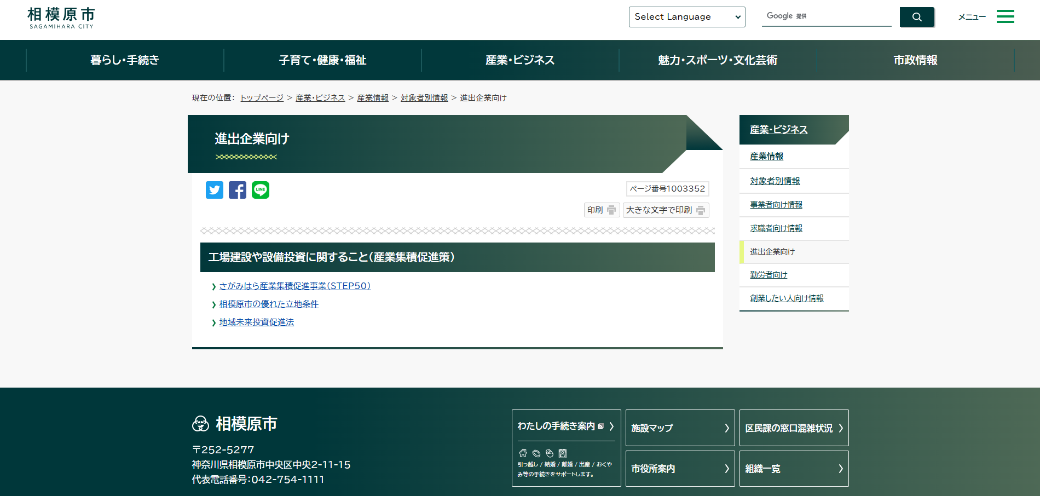Click the search magnifier button
The width and height of the screenshot is (1040, 496).
pos(917,17)
